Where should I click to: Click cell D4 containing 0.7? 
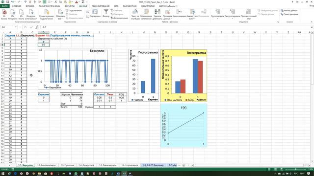(44, 44)
